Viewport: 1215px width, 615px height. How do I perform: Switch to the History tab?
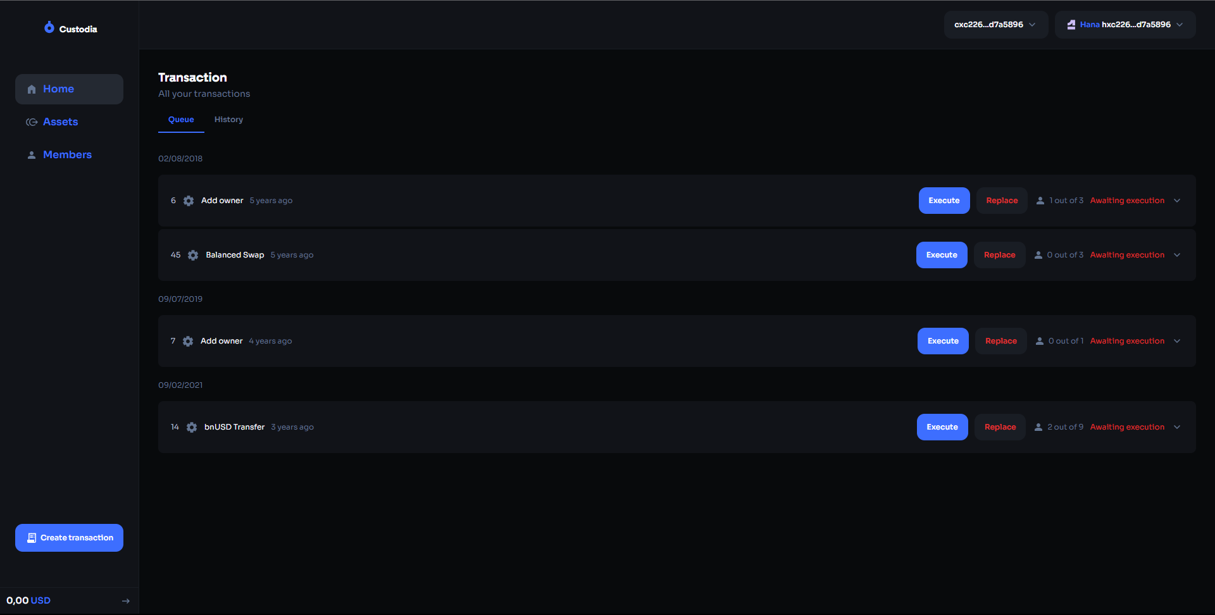[x=228, y=120]
